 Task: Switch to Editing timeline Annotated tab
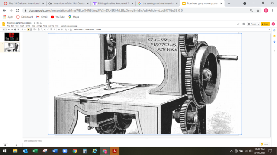(x=113, y=3)
